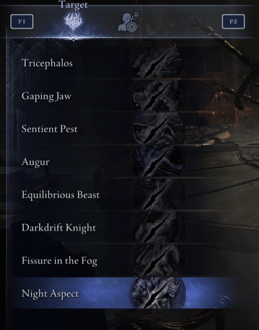Choose Equilibrious Beast from list
The image size is (259, 330).
[122, 195]
